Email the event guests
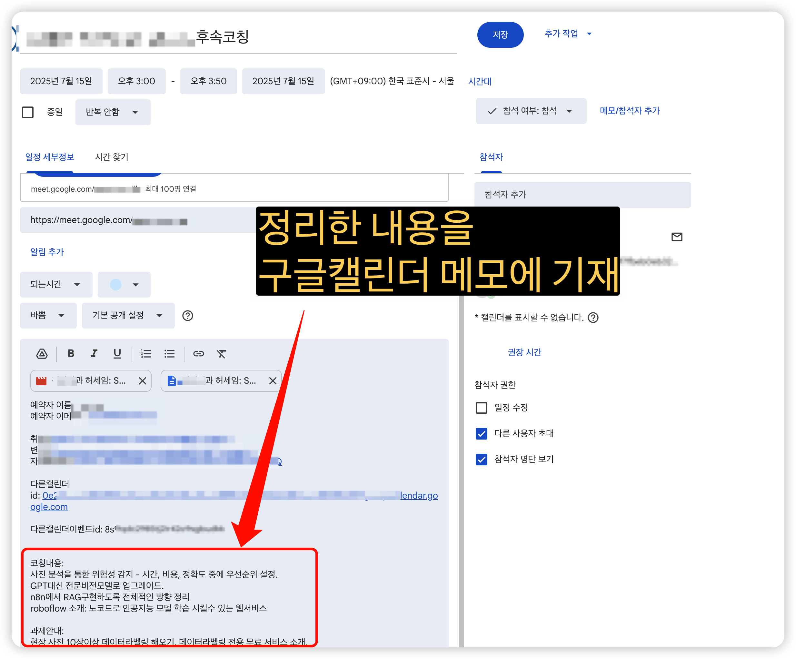The width and height of the screenshot is (796, 659). (x=677, y=237)
